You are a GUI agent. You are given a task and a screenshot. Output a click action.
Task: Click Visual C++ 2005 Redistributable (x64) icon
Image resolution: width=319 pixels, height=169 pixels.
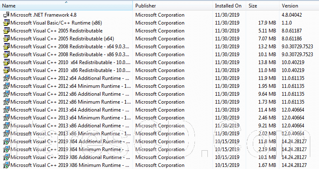click(6, 39)
